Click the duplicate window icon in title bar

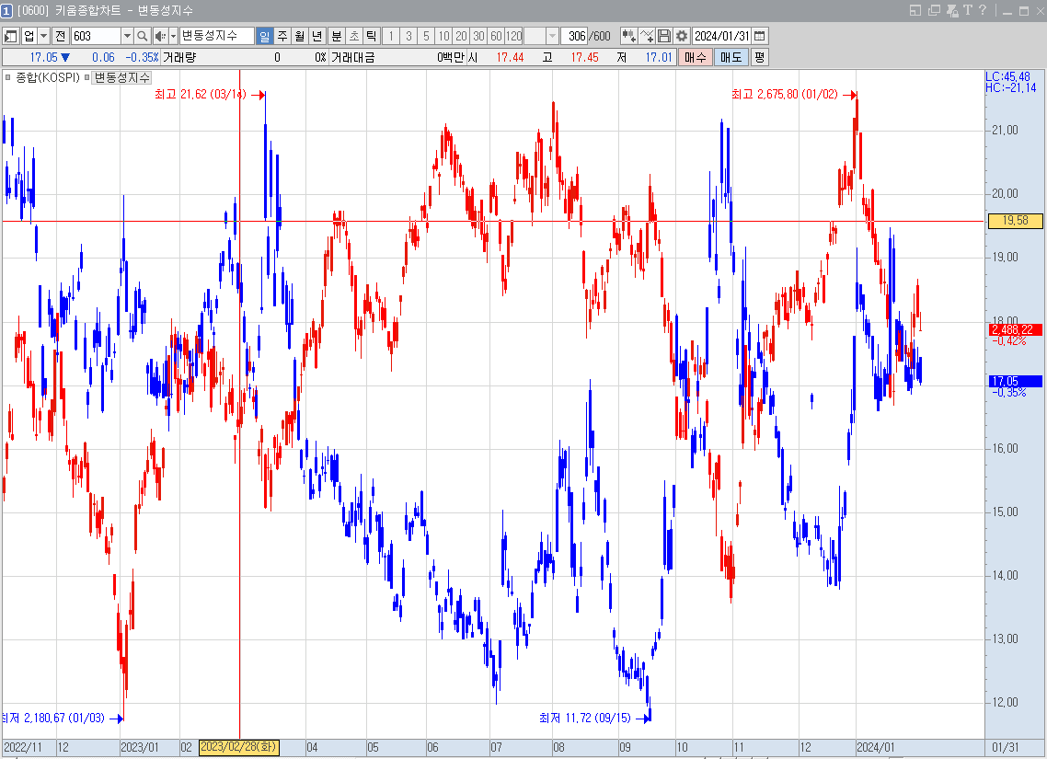click(934, 10)
